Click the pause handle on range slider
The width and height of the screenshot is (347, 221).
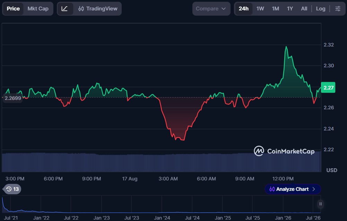pos(320,204)
